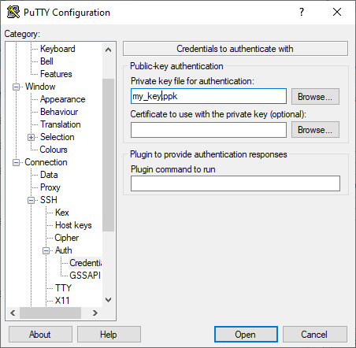Select the Connection category
This screenshot has width=356, height=348.
point(46,162)
